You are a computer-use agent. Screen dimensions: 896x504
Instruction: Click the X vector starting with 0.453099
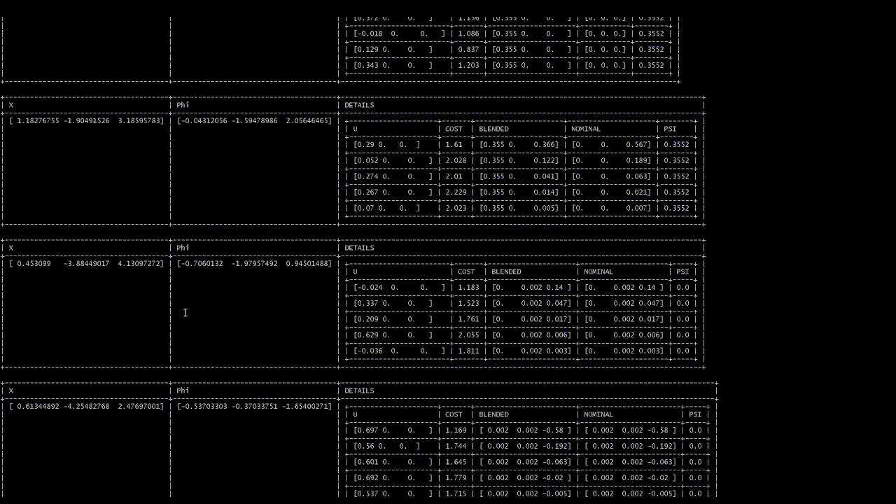click(86, 263)
